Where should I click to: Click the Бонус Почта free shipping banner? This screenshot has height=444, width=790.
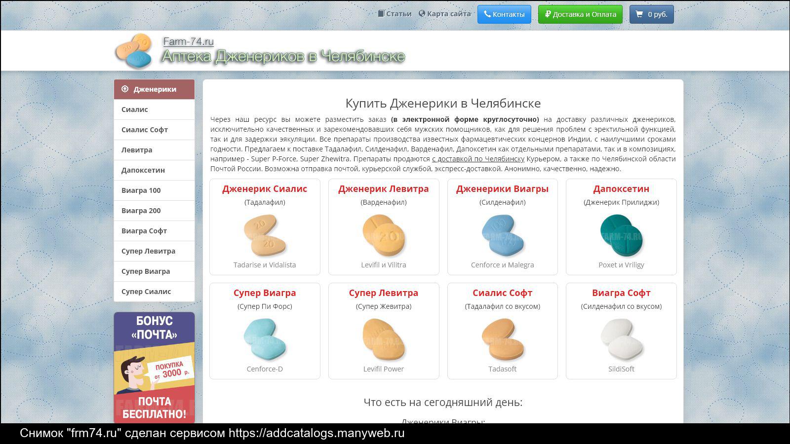coord(154,368)
